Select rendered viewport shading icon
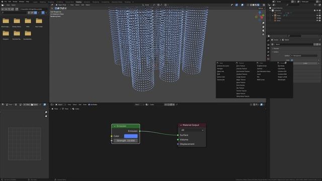This screenshot has height=181, width=322. pos(258,5)
